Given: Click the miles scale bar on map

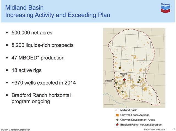Looking at the screenshot, I should tap(108, 105).
